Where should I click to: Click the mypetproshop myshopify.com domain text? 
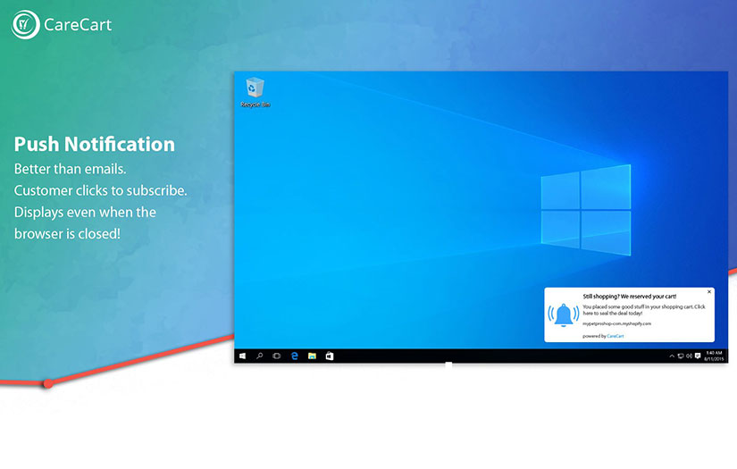point(616,323)
